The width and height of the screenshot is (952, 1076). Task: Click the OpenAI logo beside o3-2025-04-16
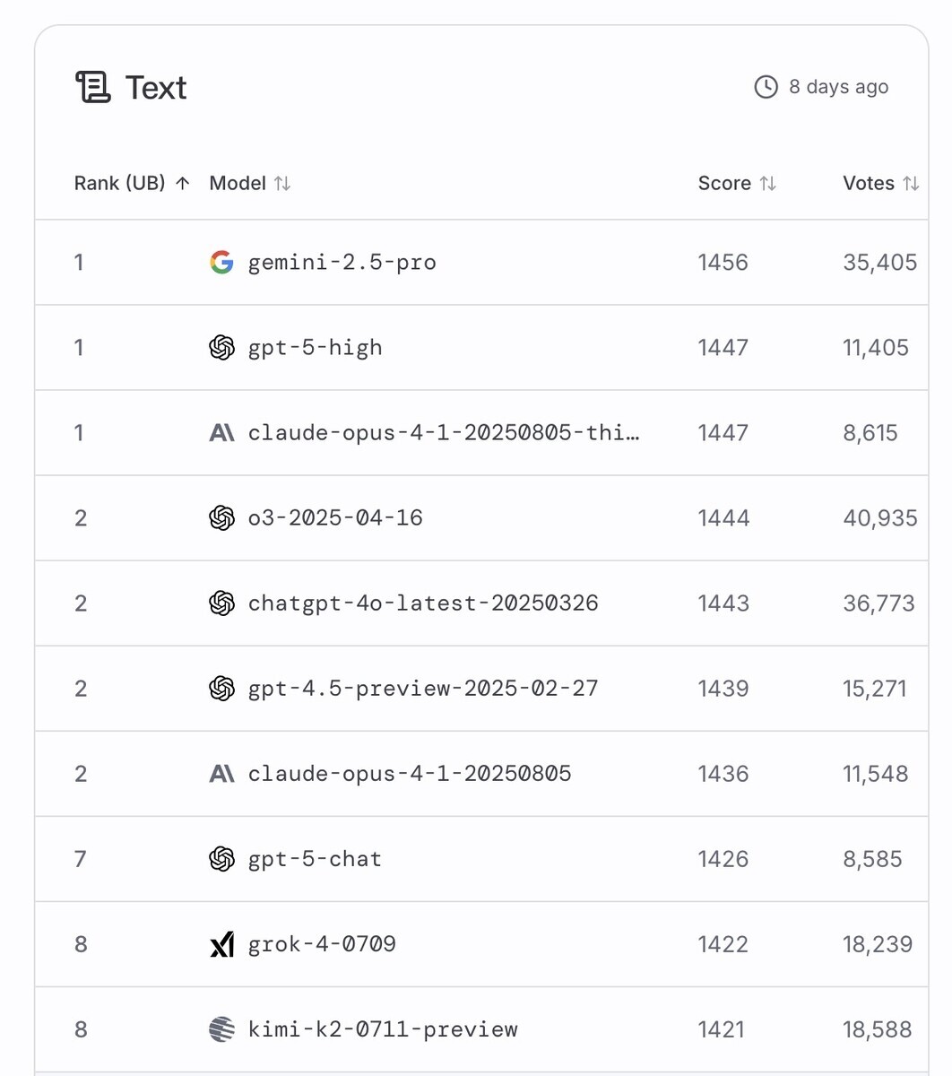pos(221,518)
